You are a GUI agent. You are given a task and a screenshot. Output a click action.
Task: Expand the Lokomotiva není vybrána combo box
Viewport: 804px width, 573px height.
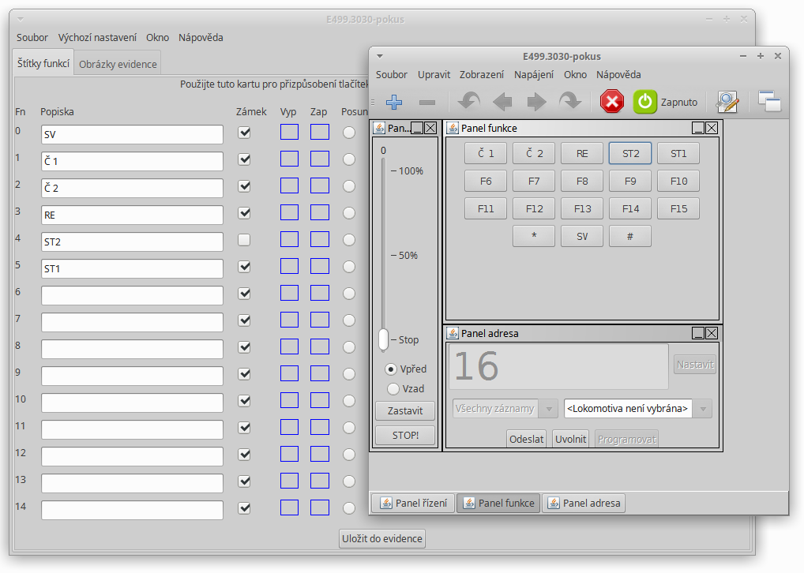click(702, 408)
